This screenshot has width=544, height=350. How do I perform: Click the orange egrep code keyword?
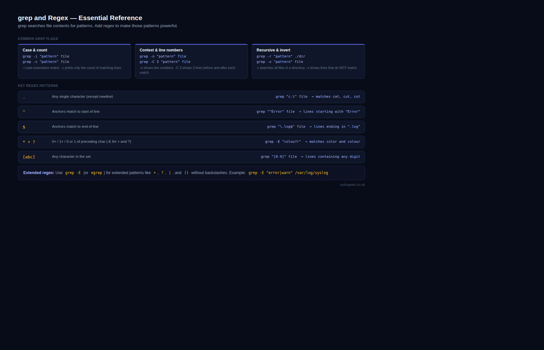96,173
